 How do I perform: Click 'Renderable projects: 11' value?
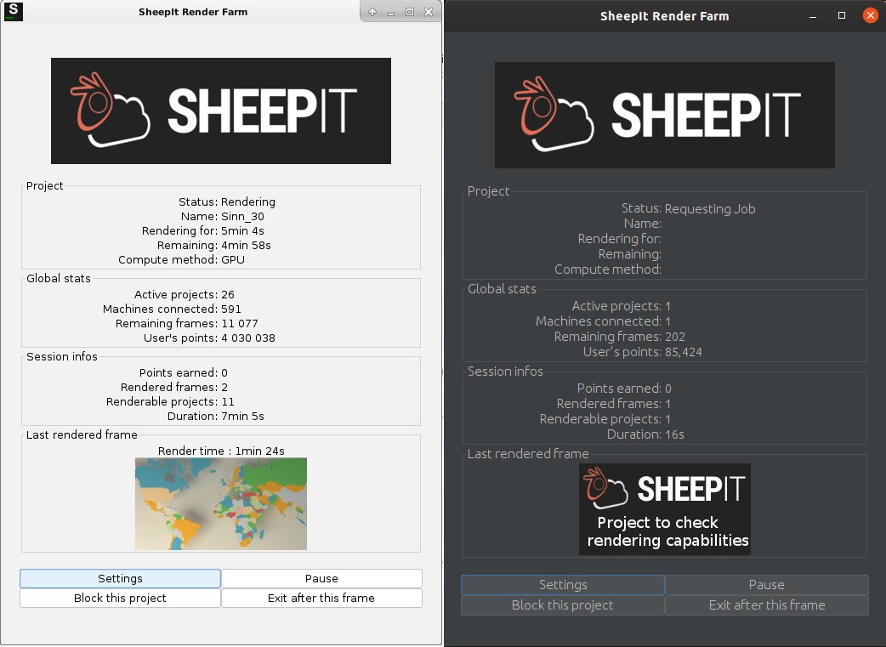[228, 402]
